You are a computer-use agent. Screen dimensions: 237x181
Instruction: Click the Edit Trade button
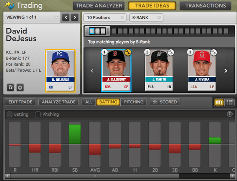[20, 102]
